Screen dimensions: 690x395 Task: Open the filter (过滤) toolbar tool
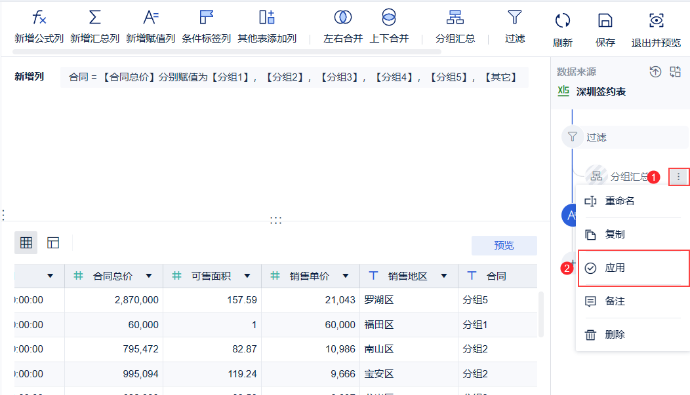(x=515, y=26)
